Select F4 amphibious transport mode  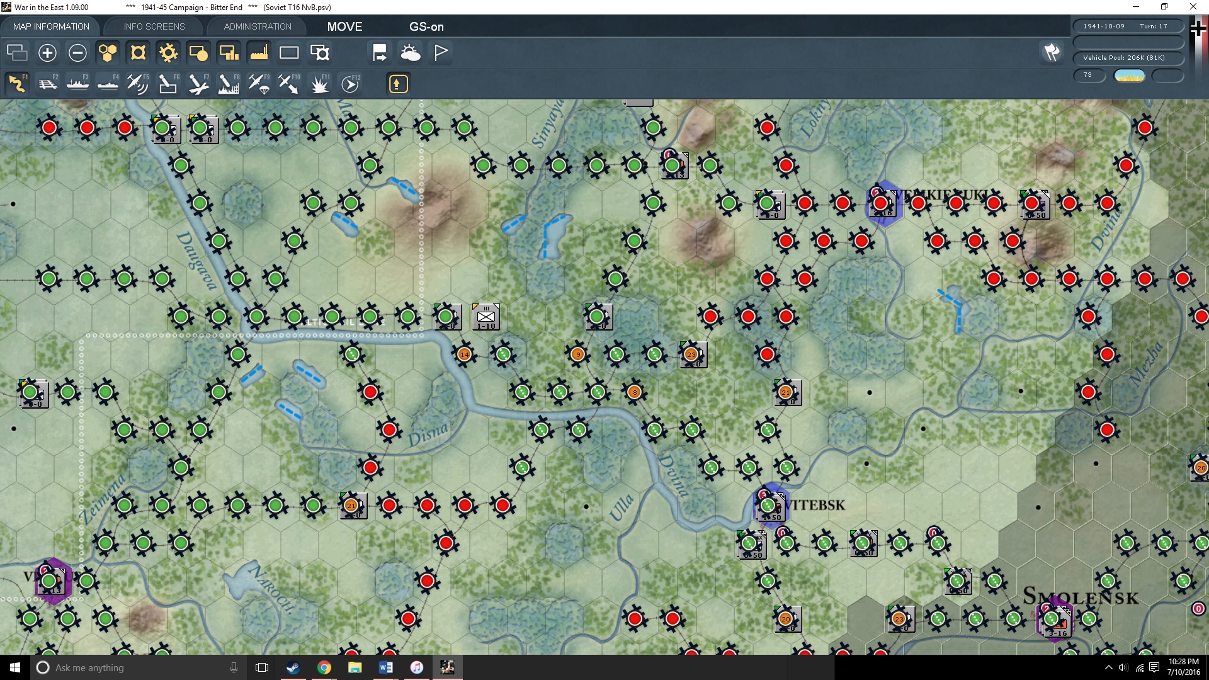point(108,84)
